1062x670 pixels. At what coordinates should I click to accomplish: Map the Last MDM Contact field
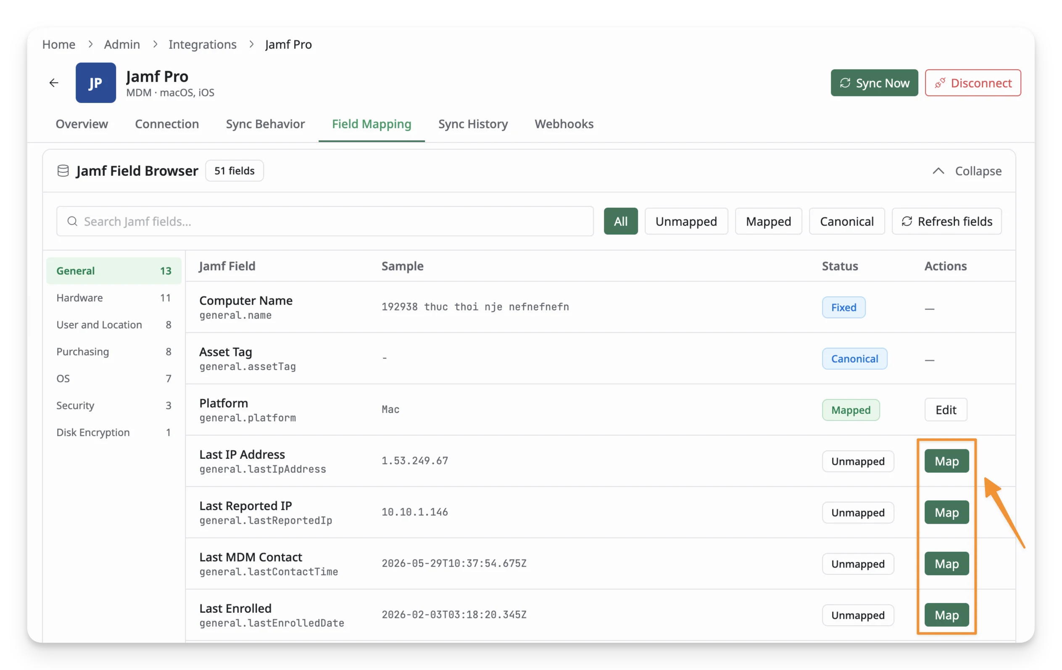(946, 563)
